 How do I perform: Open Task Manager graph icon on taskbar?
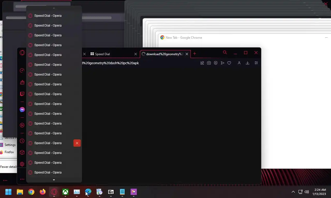click(x=77, y=192)
